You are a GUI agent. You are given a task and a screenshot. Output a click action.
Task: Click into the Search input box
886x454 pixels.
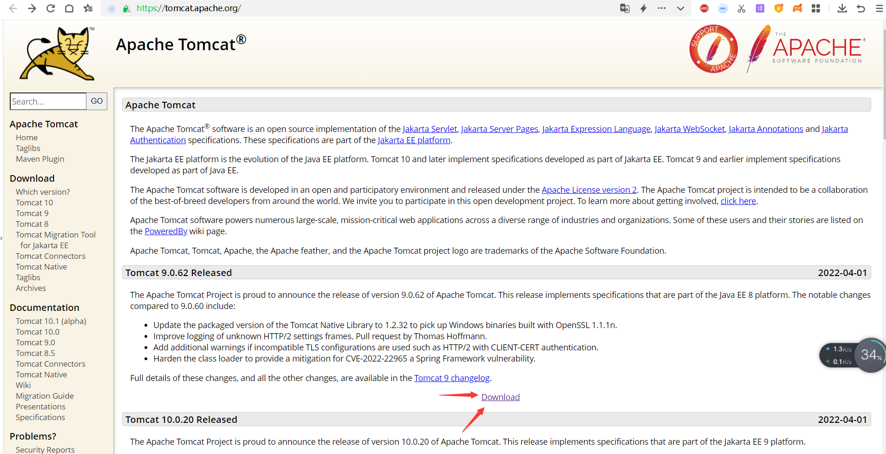point(48,101)
